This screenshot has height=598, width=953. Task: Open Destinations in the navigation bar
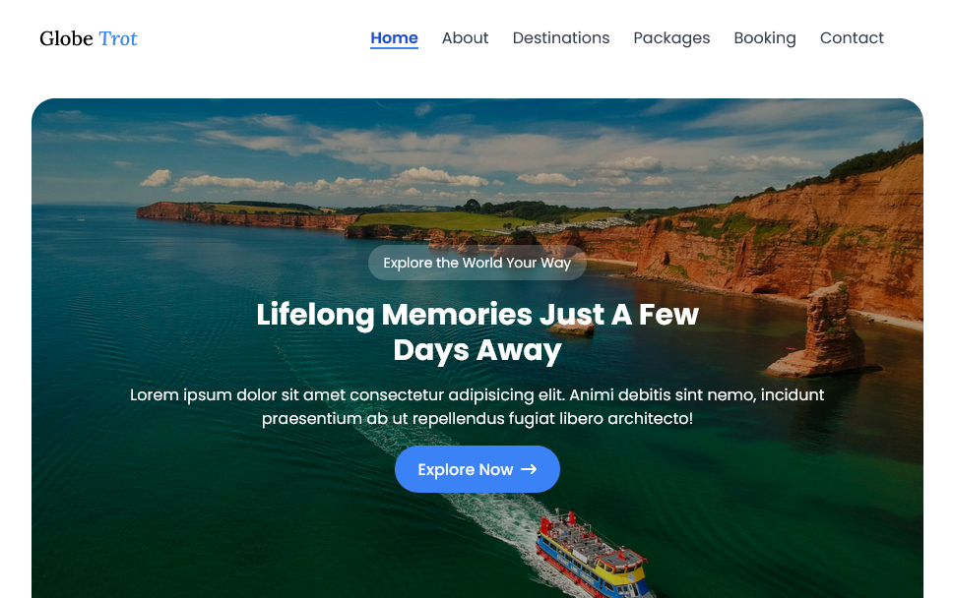point(561,37)
